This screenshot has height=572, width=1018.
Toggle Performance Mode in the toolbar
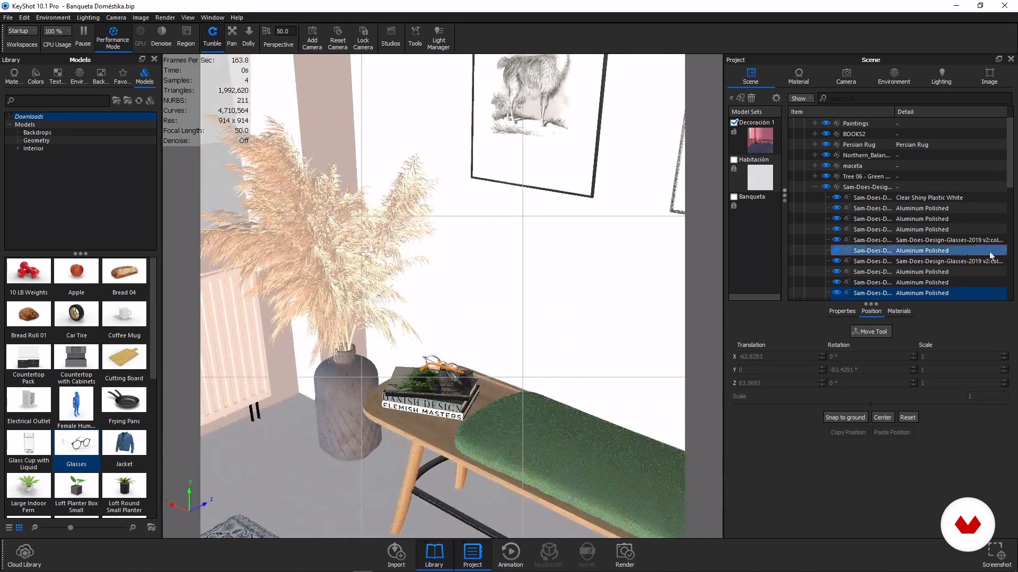(112, 38)
